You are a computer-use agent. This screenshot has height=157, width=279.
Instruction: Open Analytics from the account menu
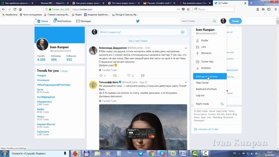coord(210,68)
